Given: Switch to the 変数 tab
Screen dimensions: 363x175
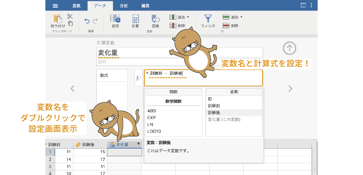Looking at the screenshot, I should point(76,6).
